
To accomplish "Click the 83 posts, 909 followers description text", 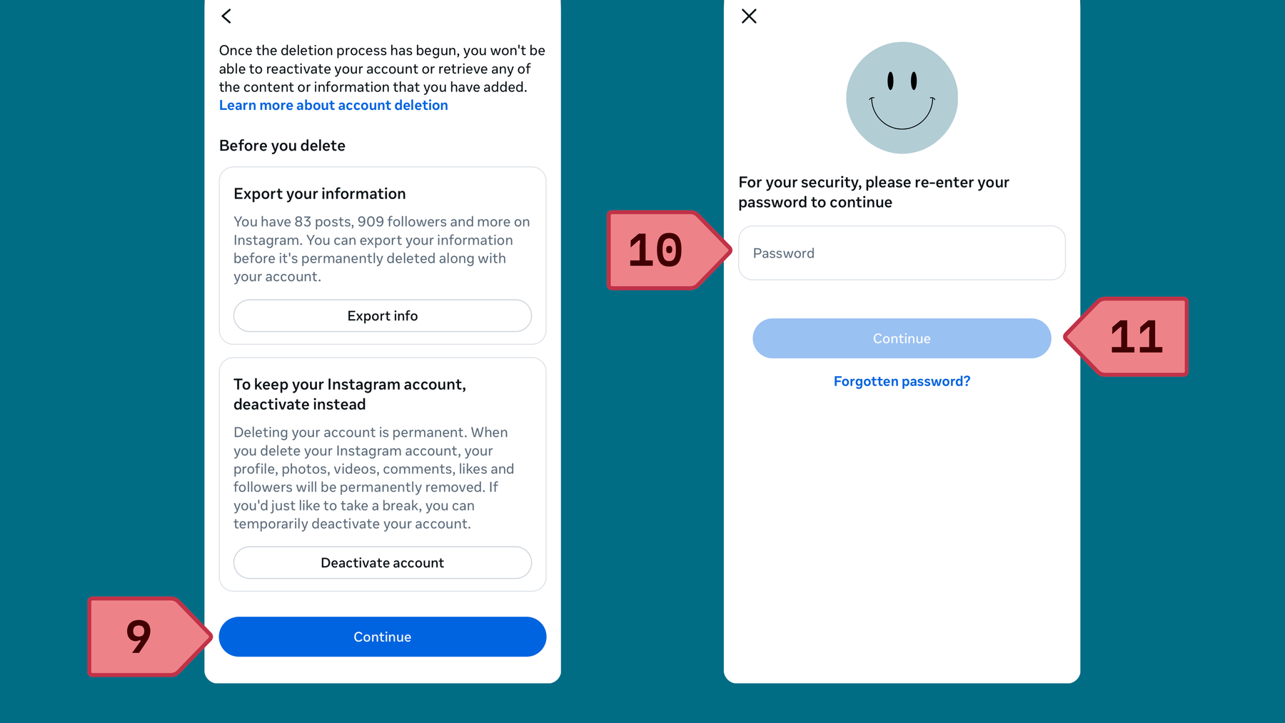I will 382,249.
